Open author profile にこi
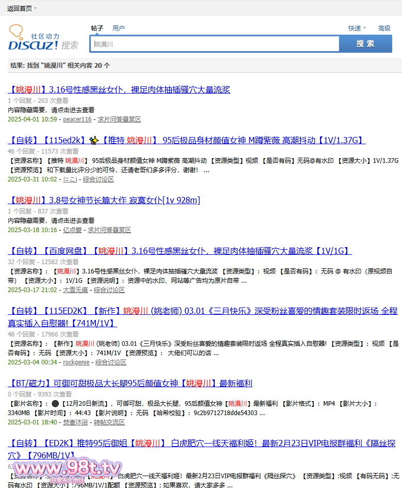The height and width of the screenshot is (488, 402). 70,179
